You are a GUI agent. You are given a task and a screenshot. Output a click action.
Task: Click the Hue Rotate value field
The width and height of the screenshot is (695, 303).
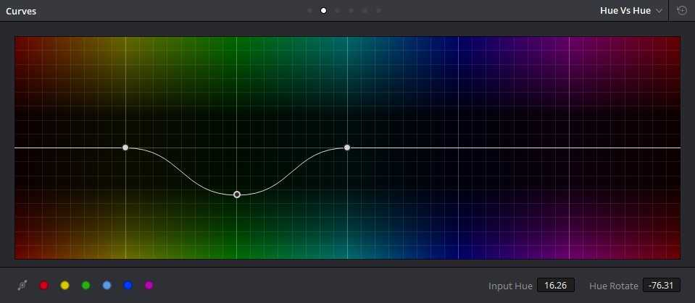tap(661, 286)
